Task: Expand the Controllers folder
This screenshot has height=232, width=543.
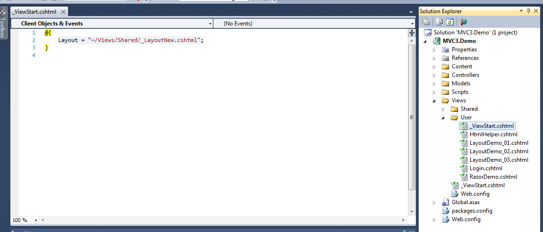Action: (x=434, y=75)
